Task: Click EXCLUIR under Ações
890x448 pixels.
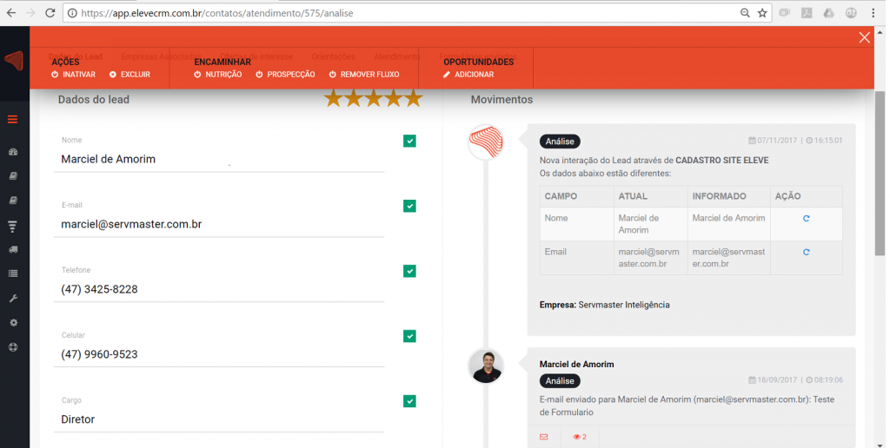Action: (130, 75)
